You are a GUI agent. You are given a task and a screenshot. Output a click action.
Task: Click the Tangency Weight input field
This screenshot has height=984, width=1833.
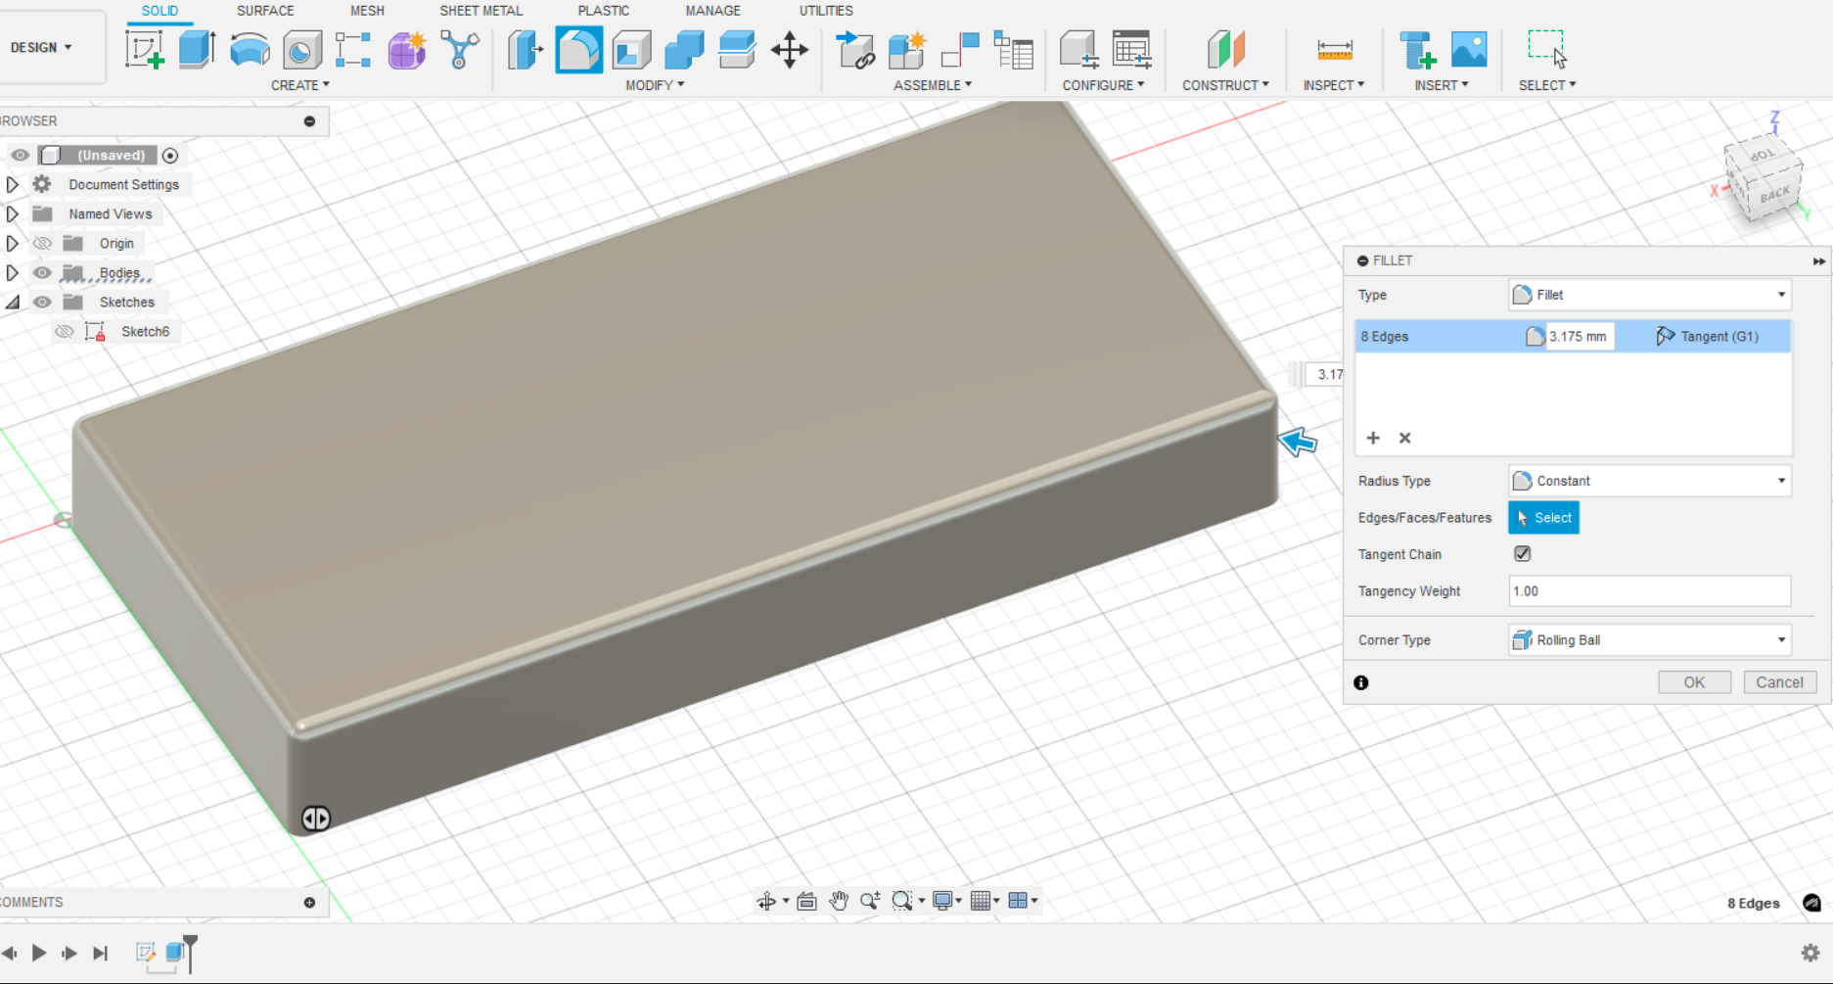pos(1649,591)
